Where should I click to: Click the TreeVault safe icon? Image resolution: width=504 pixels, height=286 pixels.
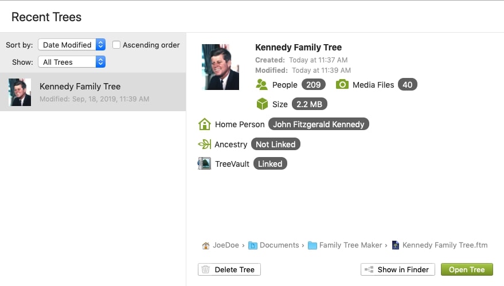point(204,164)
